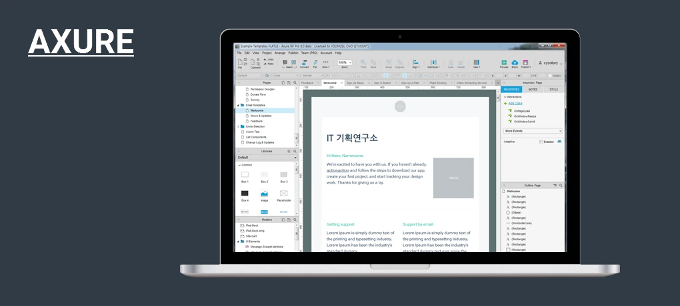Open the More Events dropdown

[533, 130]
